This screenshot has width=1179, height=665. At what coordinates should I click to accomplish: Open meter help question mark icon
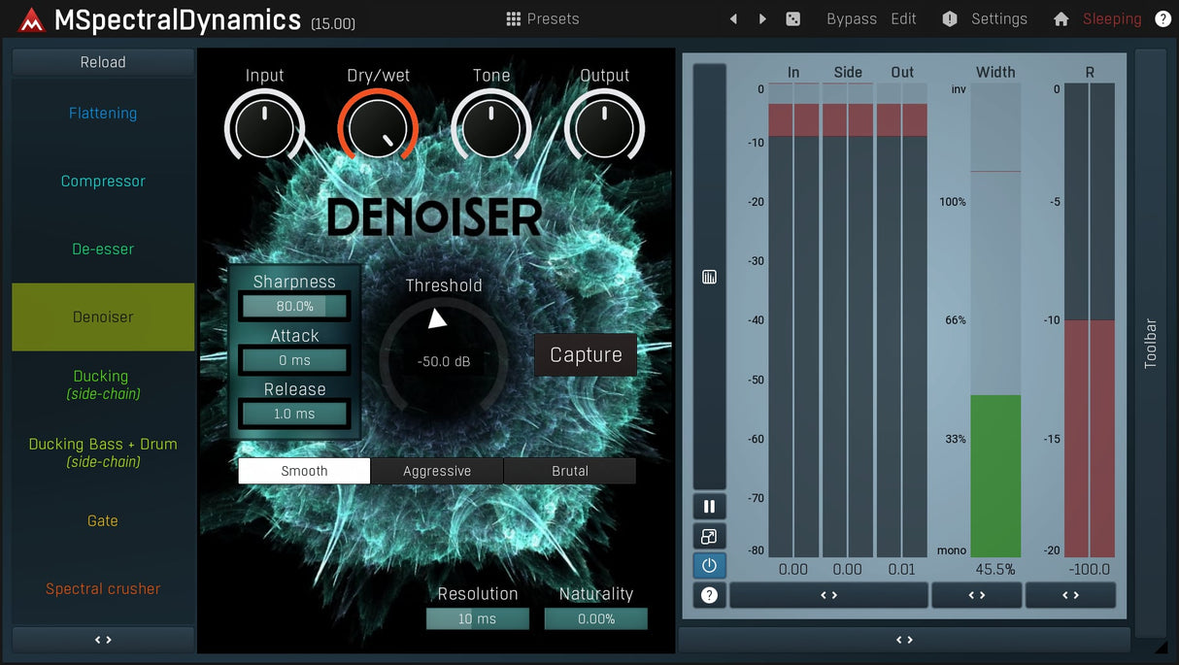709,595
